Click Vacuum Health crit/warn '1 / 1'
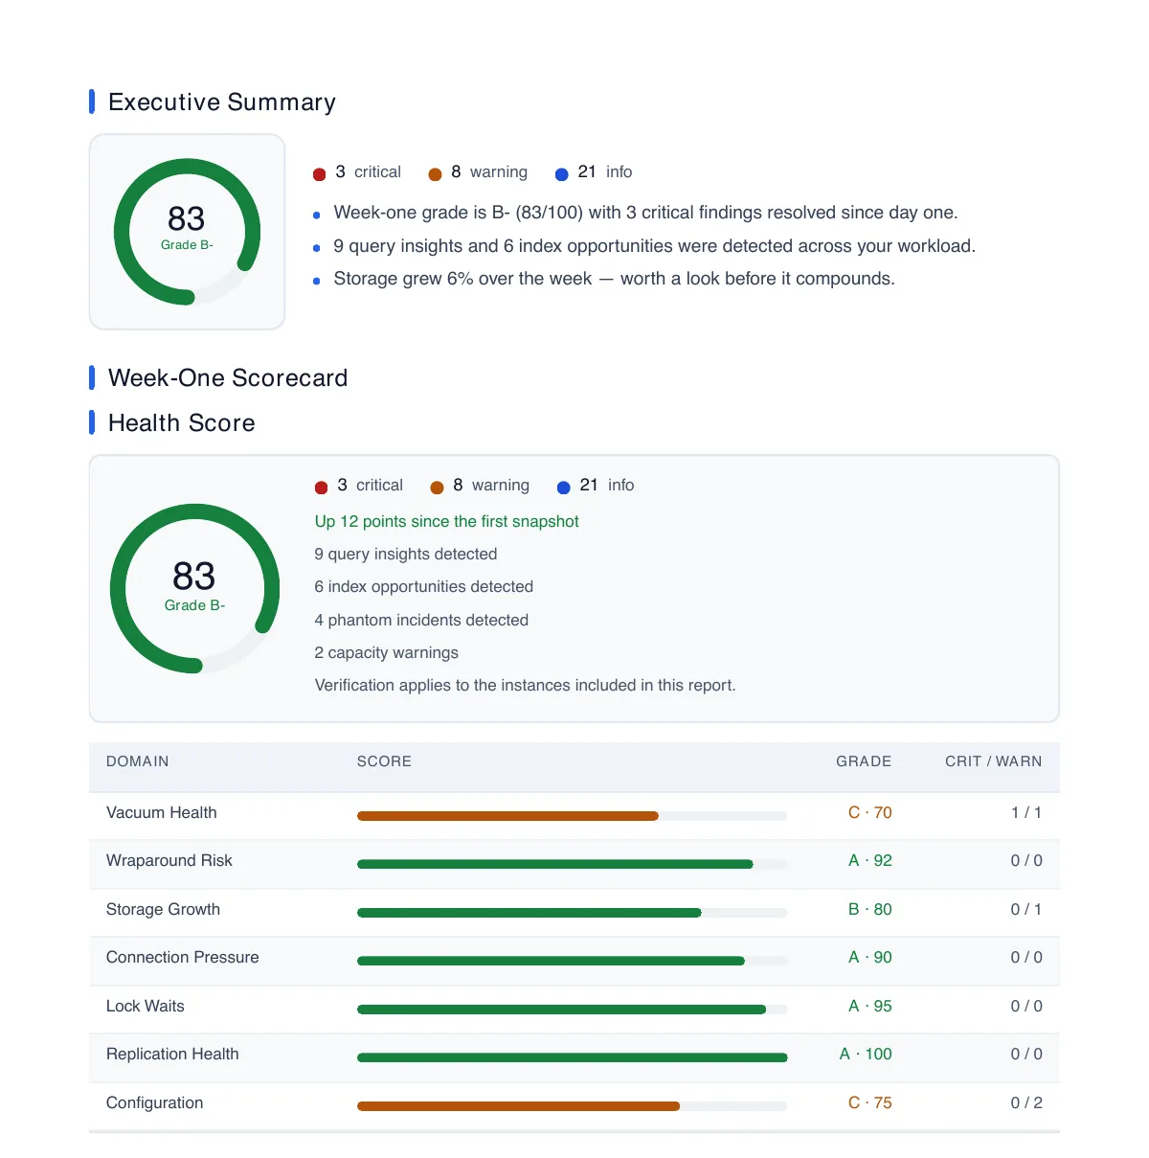This screenshot has width=1149, height=1158. pos(1026,812)
